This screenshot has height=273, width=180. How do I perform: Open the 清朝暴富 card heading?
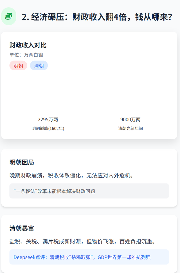click(x=22, y=228)
